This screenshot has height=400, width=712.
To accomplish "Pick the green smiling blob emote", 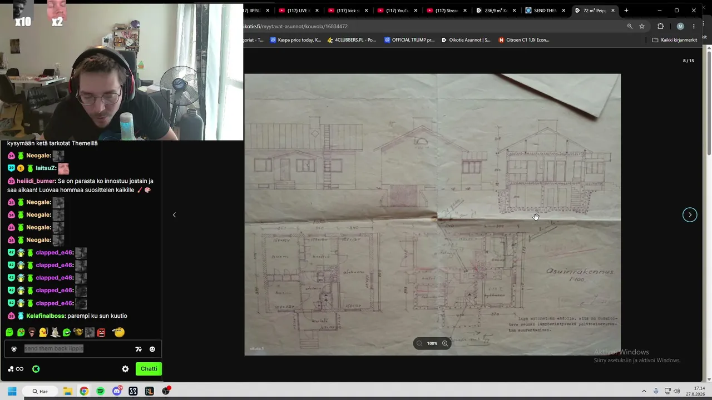I will click(9, 332).
